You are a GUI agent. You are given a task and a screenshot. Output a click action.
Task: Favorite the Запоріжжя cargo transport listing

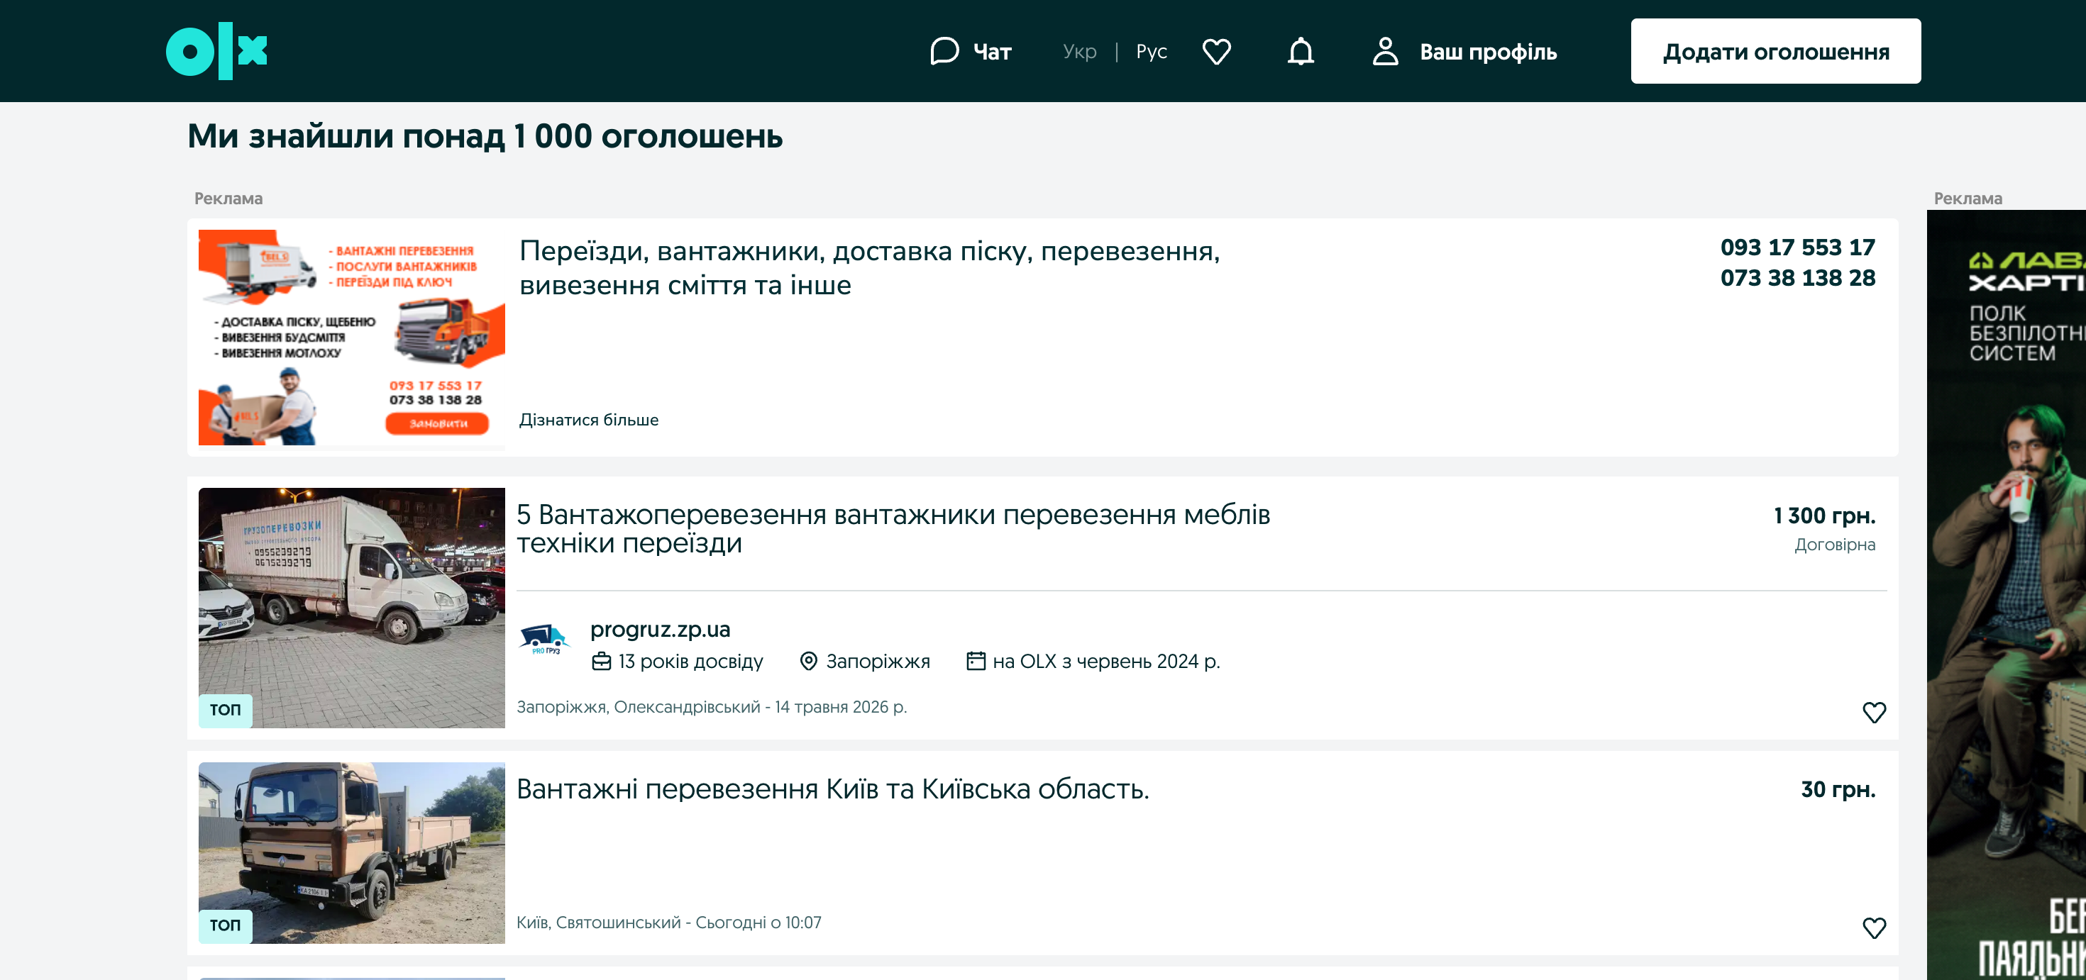tap(1874, 712)
